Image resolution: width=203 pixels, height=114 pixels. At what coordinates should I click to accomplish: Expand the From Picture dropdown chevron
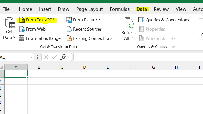pos(99,20)
